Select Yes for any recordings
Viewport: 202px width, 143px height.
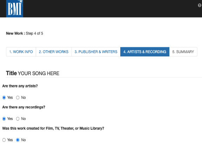click(x=4, y=119)
